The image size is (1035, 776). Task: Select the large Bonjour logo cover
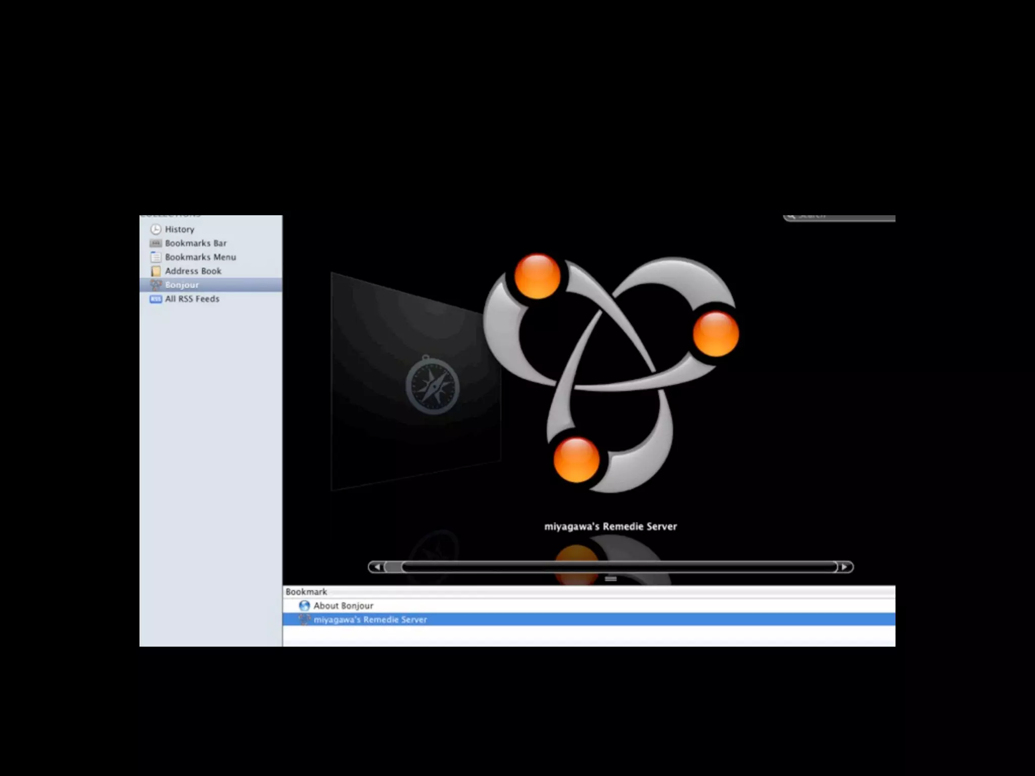click(x=610, y=374)
